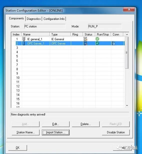The image size is (142, 154).
Task: Click green run checkmark for IE general_1
Action: coord(97,39)
